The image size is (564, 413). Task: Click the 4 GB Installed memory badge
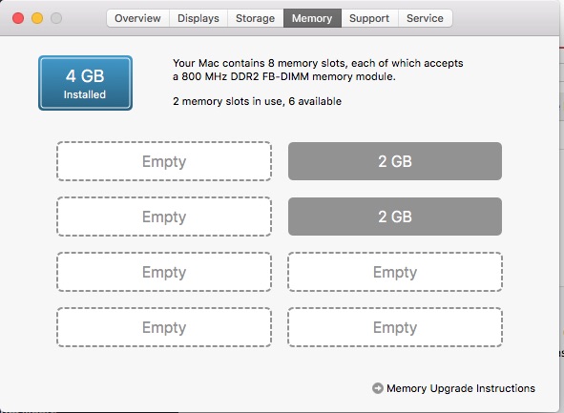click(85, 83)
